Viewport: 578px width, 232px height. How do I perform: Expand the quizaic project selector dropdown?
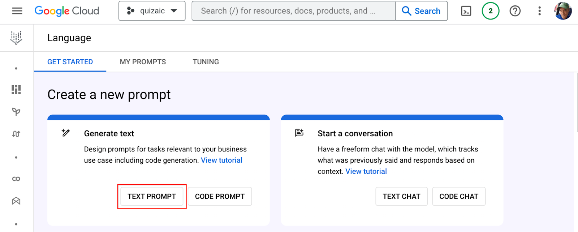pos(152,11)
